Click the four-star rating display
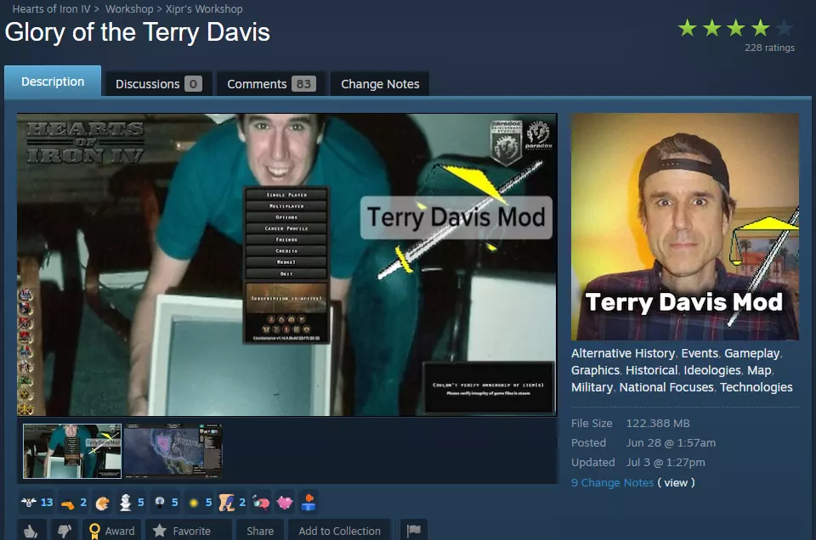816x540 pixels. click(x=736, y=28)
